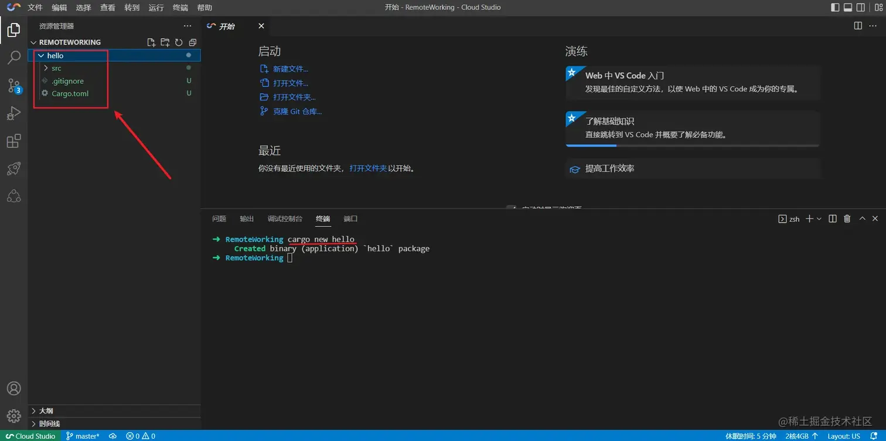Click the 克隆 Git 仓库... link
This screenshot has height=441, width=886.
pos(297,111)
